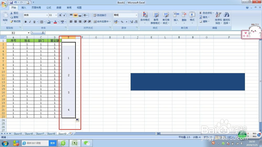Open the 视图 (View) tab
This screenshot has height=147, width=262.
(79, 8)
